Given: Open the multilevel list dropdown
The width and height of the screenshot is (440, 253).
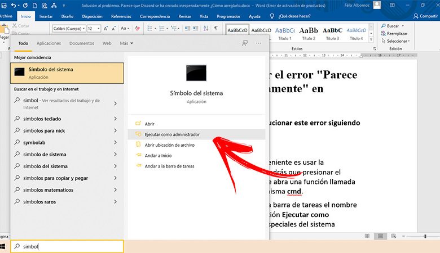Looking at the screenshot, I should click(x=179, y=29).
